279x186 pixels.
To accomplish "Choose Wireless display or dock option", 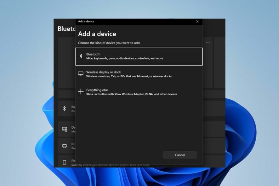I will coord(139,74).
